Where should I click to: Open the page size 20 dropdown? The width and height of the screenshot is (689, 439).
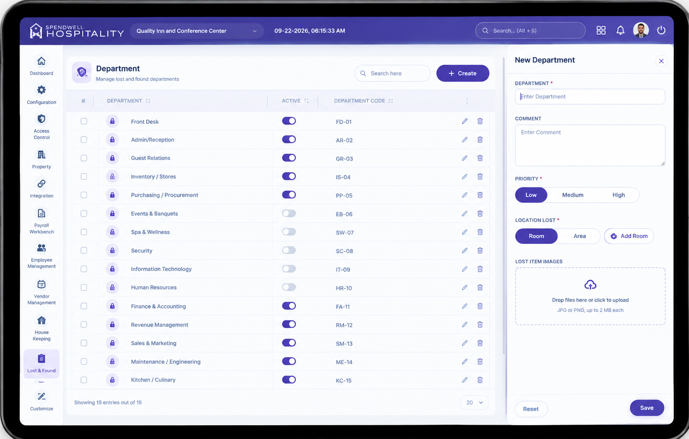[x=474, y=402]
